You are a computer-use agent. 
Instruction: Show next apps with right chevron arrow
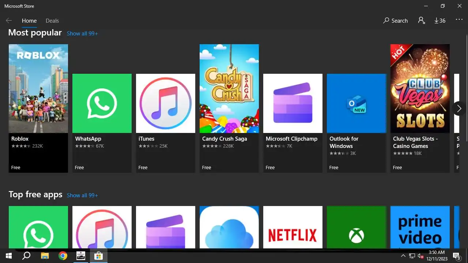coord(459,109)
